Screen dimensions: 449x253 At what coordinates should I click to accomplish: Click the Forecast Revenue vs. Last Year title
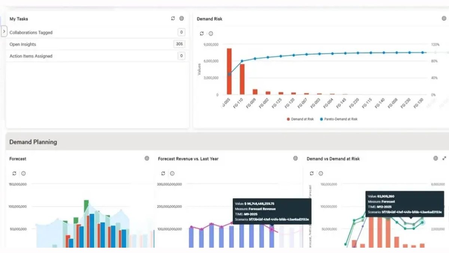(x=188, y=159)
